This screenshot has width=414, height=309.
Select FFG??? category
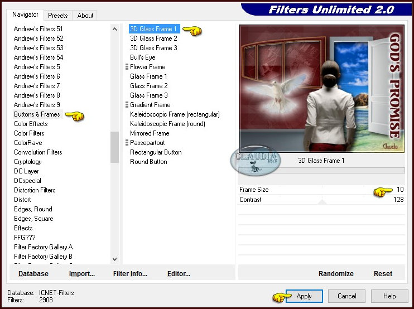pos(25,238)
